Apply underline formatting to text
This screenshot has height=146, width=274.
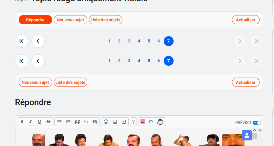[x=39, y=122]
